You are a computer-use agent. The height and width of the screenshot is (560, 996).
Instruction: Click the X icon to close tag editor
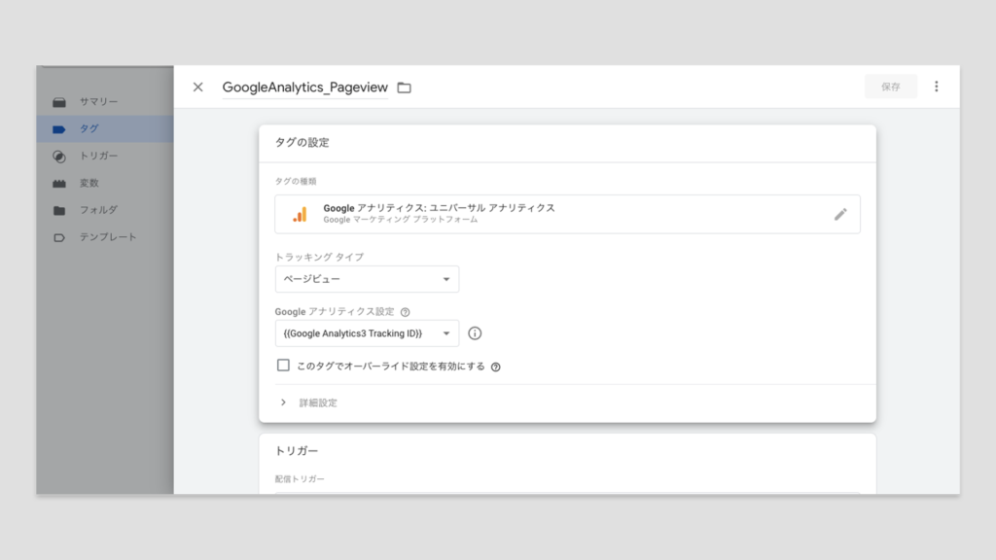(x=198, y=87)
